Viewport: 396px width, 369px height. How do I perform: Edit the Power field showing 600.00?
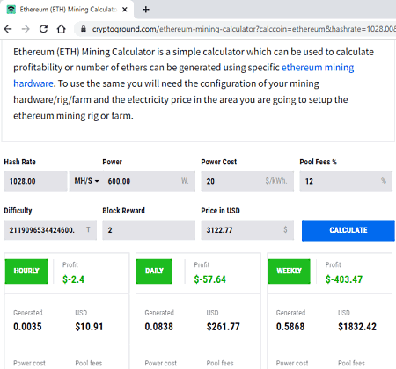(149, 181)
